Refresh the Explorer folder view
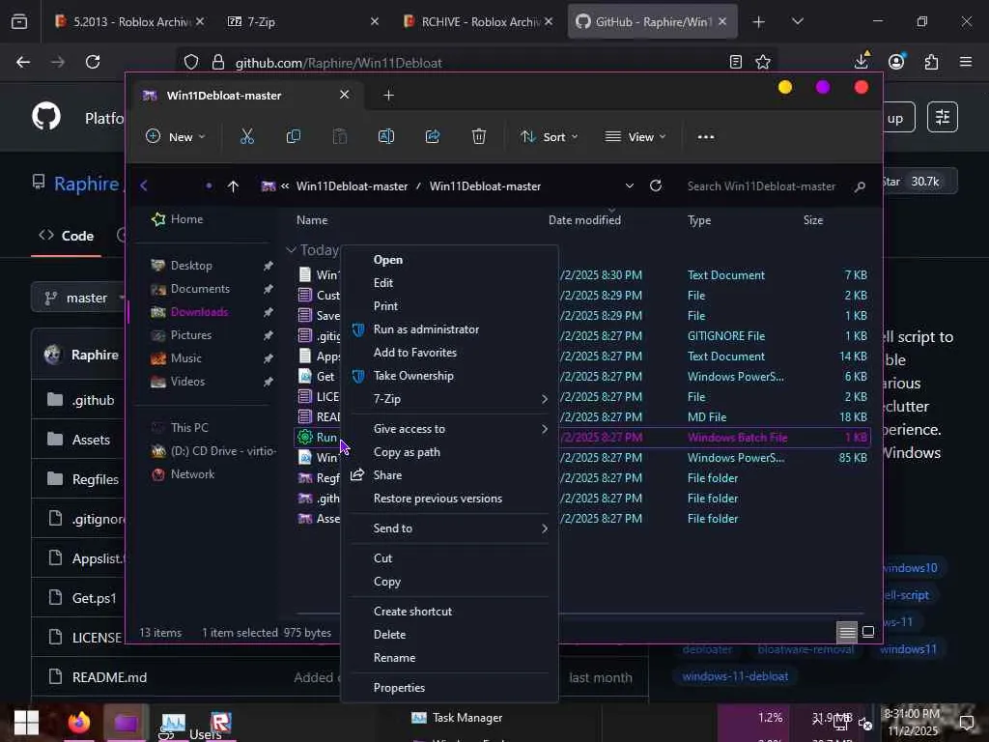Screen dimensions: 989x742 tap(656, 185)
